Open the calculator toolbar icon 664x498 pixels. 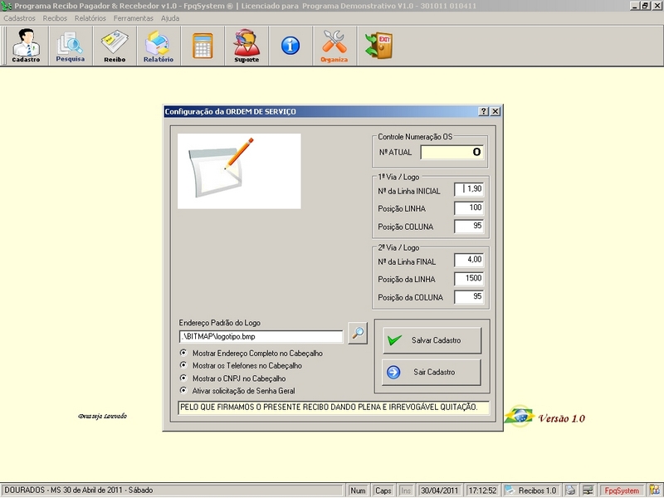[203, 45]
